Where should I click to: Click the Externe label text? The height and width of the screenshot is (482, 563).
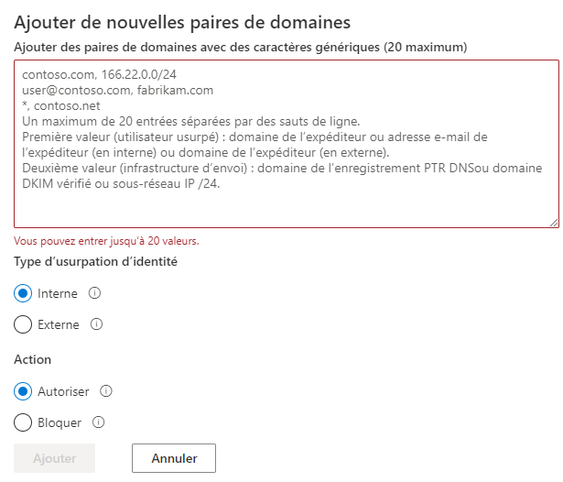tap(59, 324)
